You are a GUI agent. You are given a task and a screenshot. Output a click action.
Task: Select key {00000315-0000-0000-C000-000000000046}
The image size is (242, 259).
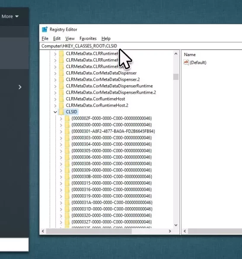(111, 183)
